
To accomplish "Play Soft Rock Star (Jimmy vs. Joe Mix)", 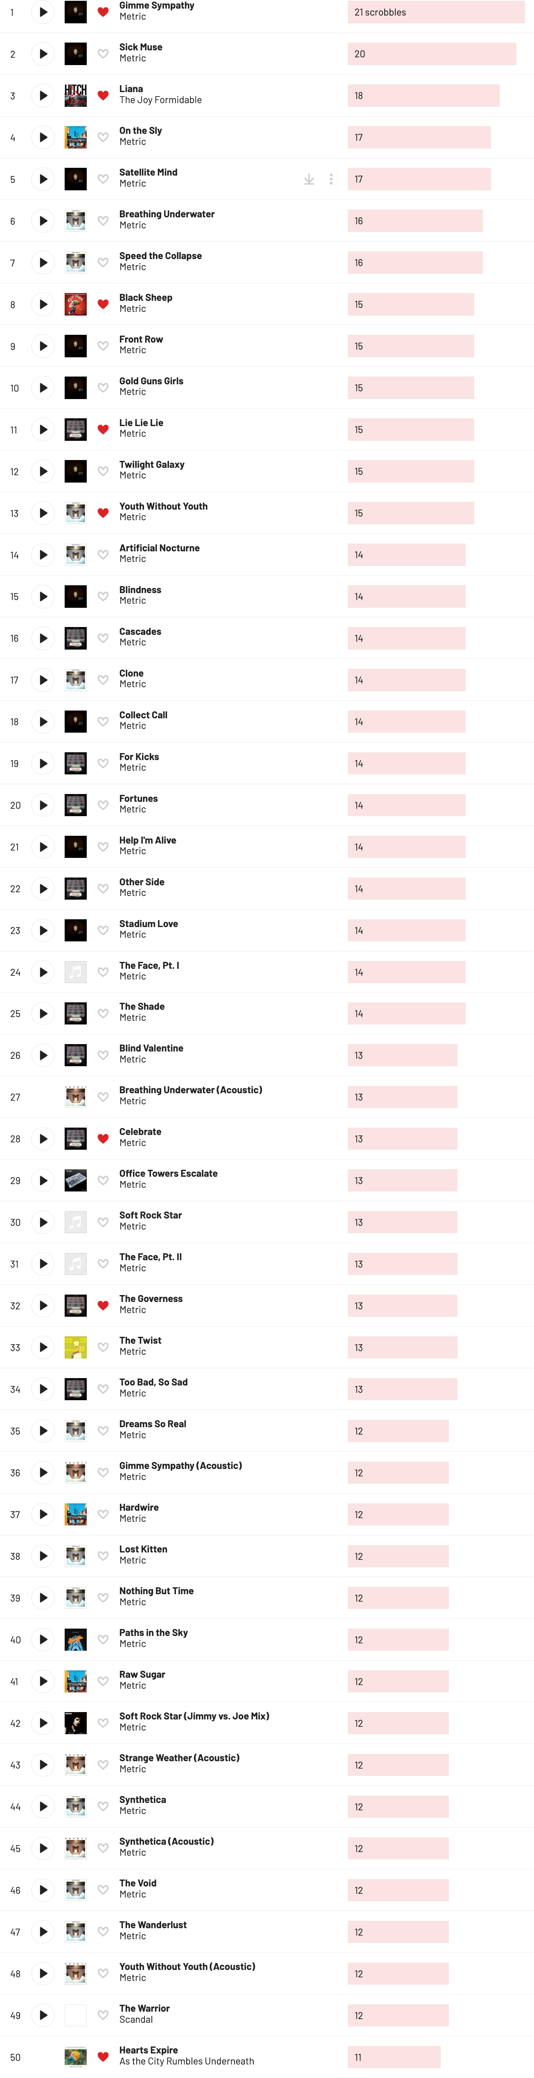I will tap(43, 1723).
